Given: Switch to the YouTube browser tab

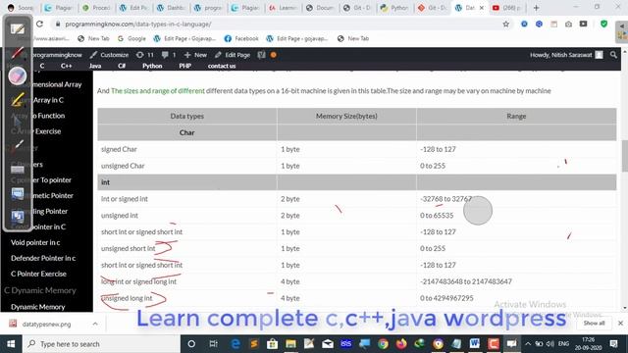Looking at the screenshot, I should [506, 8].
